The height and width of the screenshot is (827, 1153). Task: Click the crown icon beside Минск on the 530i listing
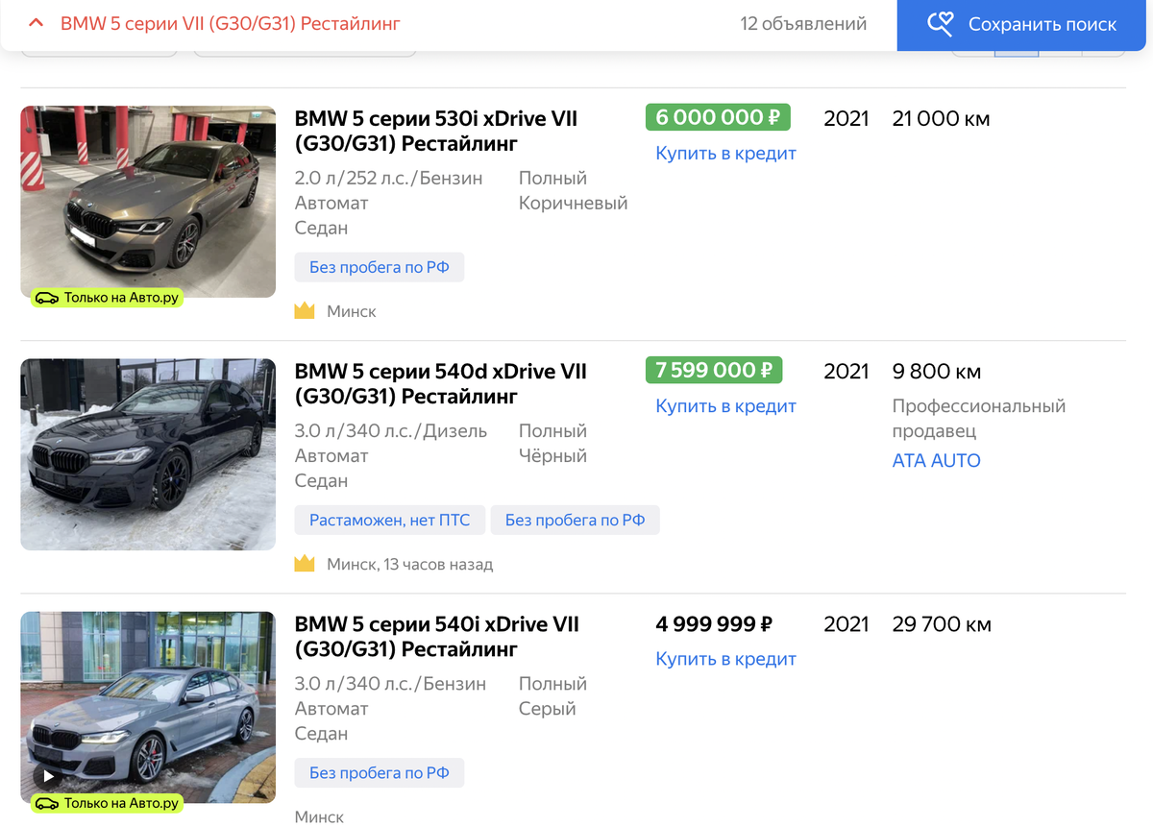point(305,311)
